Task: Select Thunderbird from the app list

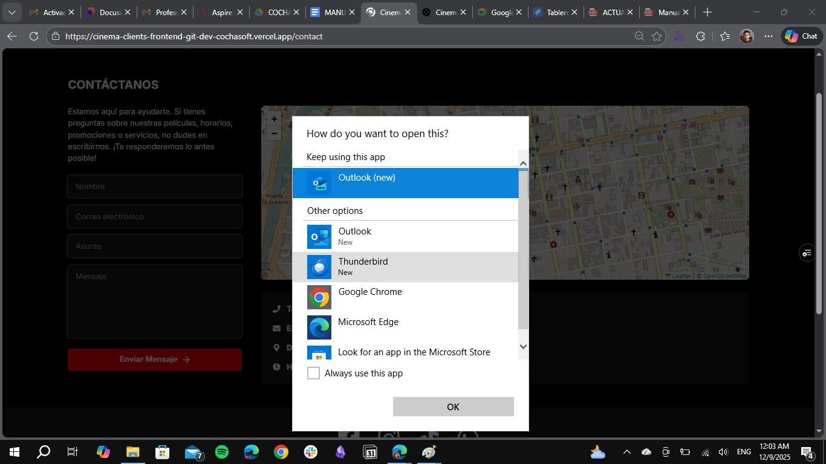Action: [x=405, y=266]
